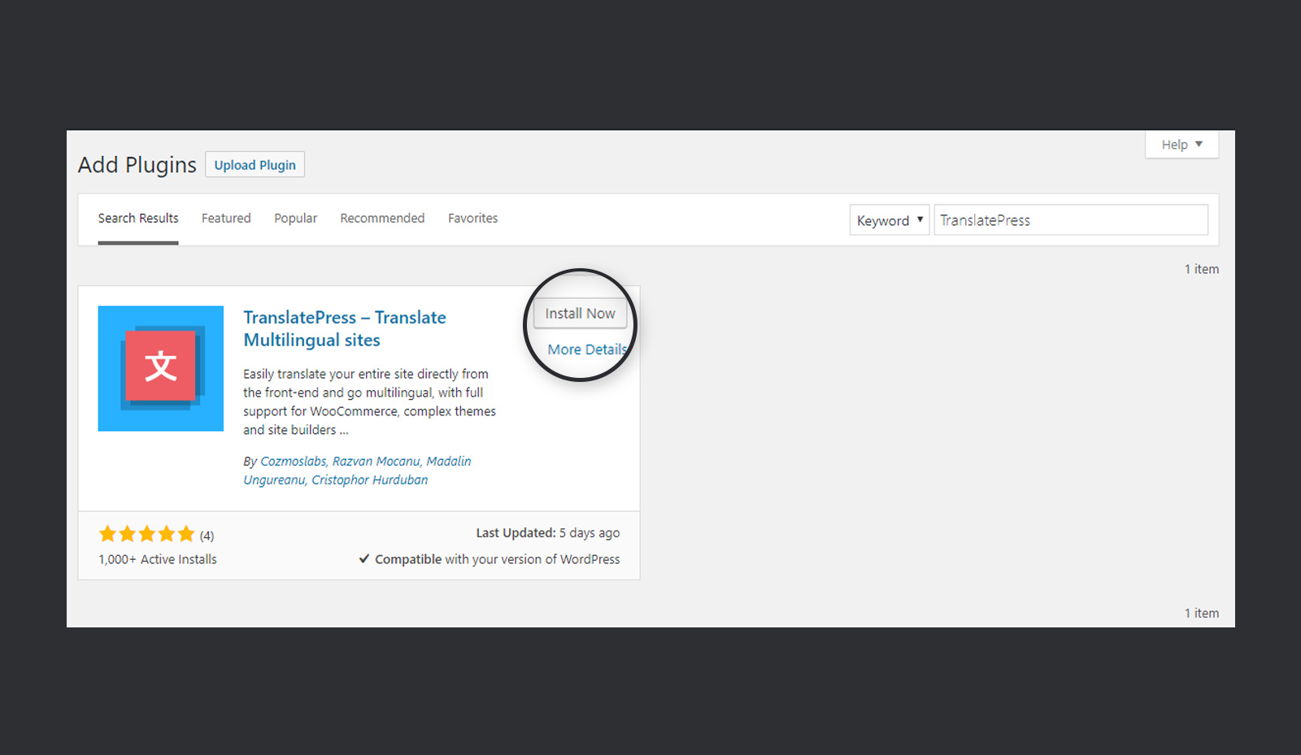Click the plugin search field containing TranslatePress
Viewport: 1301px width, 755px height.
pos(1071,220)
